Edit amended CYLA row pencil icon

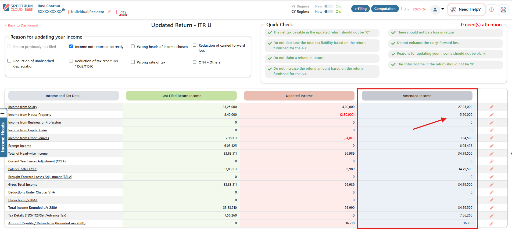pos(492,161)
